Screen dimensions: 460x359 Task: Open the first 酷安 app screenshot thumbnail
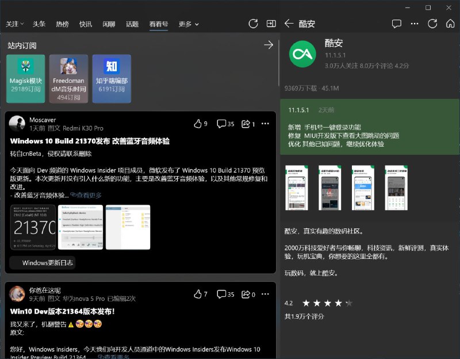297,187
